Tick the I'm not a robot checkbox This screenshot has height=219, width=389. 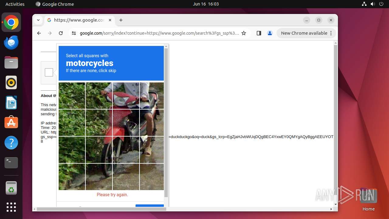49,72
